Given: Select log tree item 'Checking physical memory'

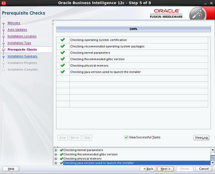Looking at the screenshot, I should coord(82,159).
